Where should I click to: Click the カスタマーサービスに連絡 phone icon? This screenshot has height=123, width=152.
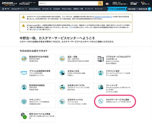coord(101,101)
